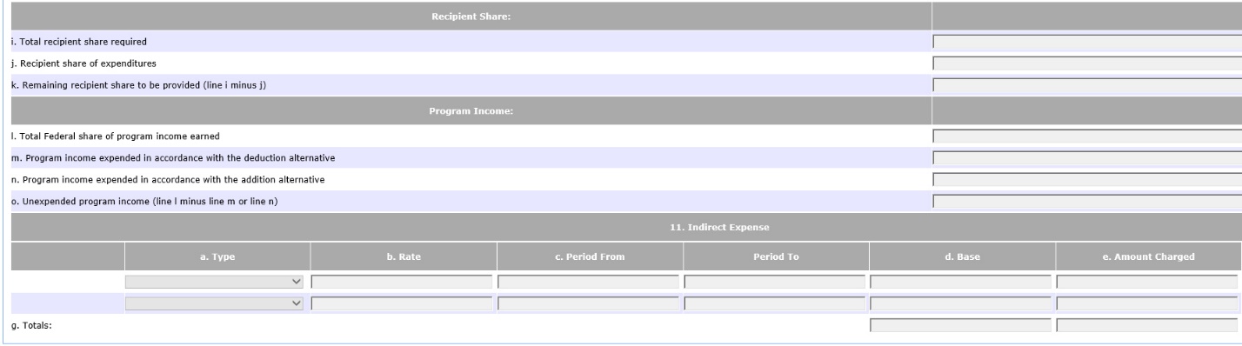The image size is (1242, 346).
Task: Click the Total recipient share required field
Action: pos(1087,41)
